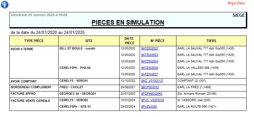Click the TYPE PIÈCE column header
The width and height of the screenshot is (254, 117).
coord(34,41)
